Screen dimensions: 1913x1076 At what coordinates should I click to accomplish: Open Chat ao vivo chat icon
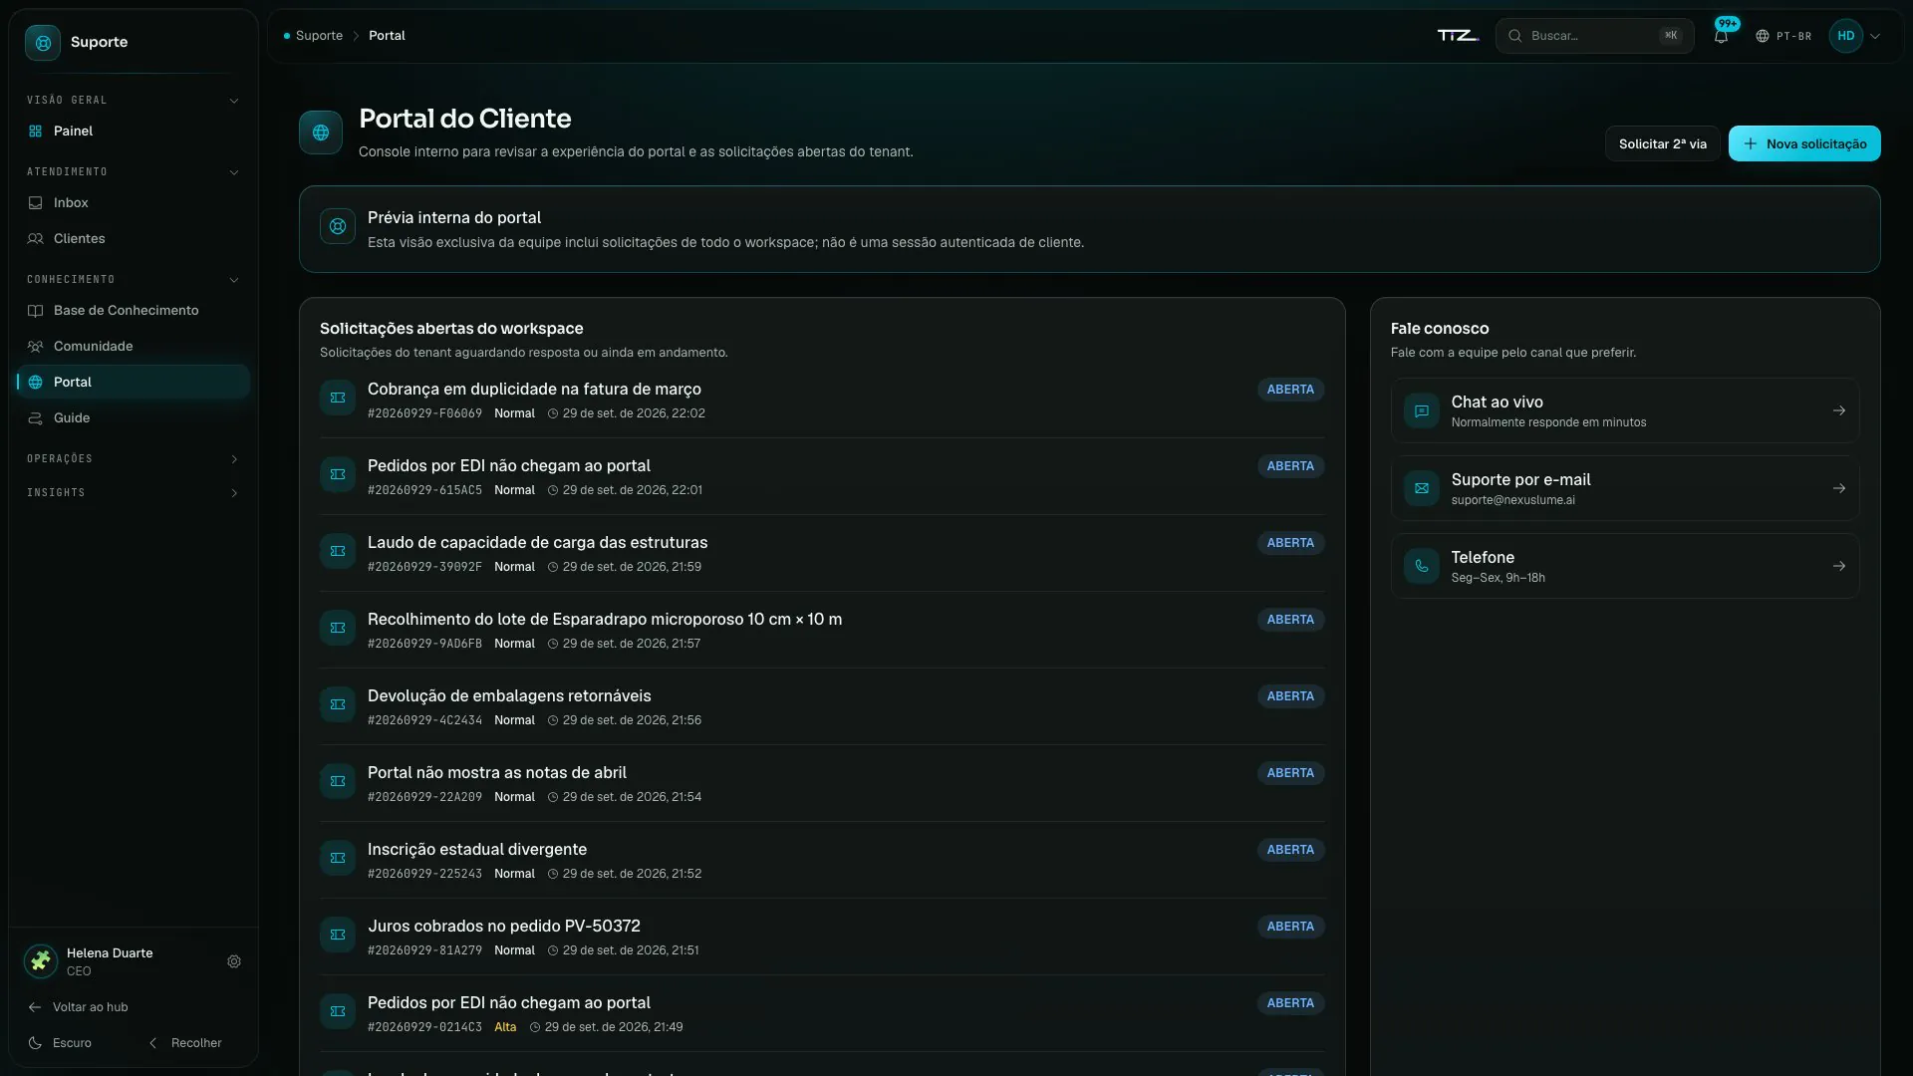coord(1422,410)
